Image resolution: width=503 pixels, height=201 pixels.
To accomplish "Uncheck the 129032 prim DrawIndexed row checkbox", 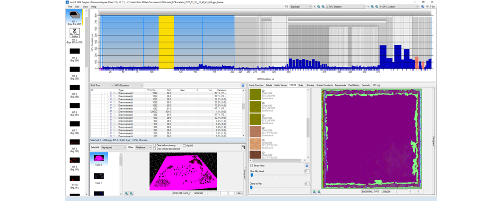I will pos(111,111).
